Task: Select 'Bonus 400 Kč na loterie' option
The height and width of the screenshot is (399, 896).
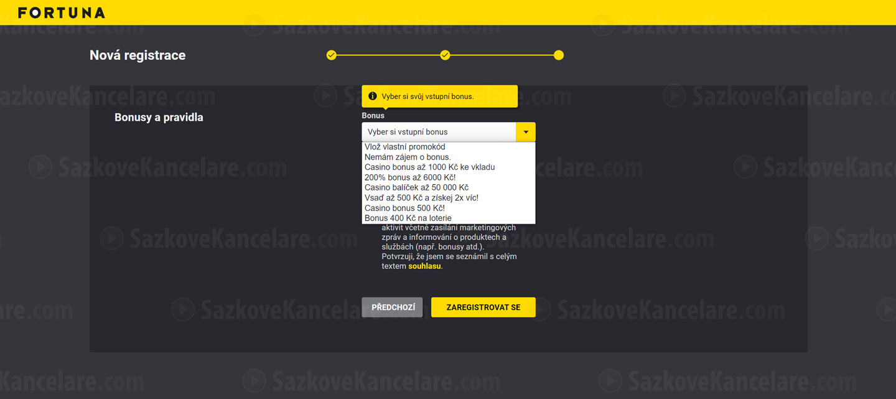Action: [449, 218]
